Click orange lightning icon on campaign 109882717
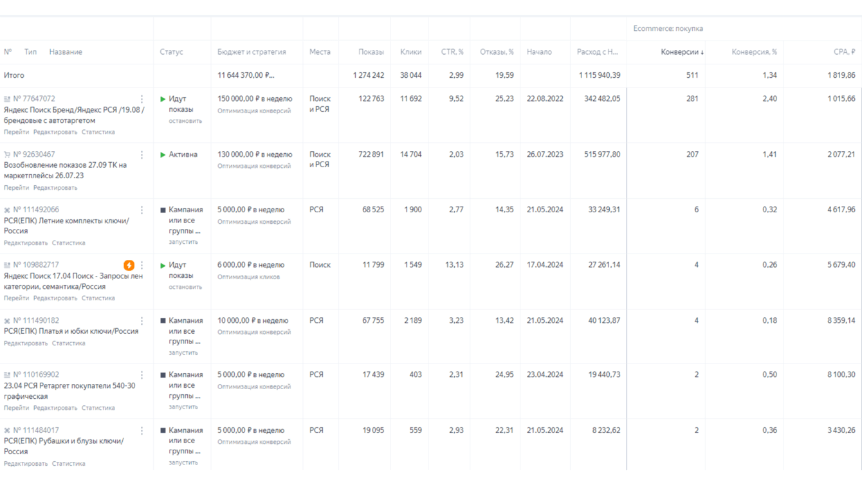The height and width of the screenshot is (485, 862). click(x=129, y=265)
